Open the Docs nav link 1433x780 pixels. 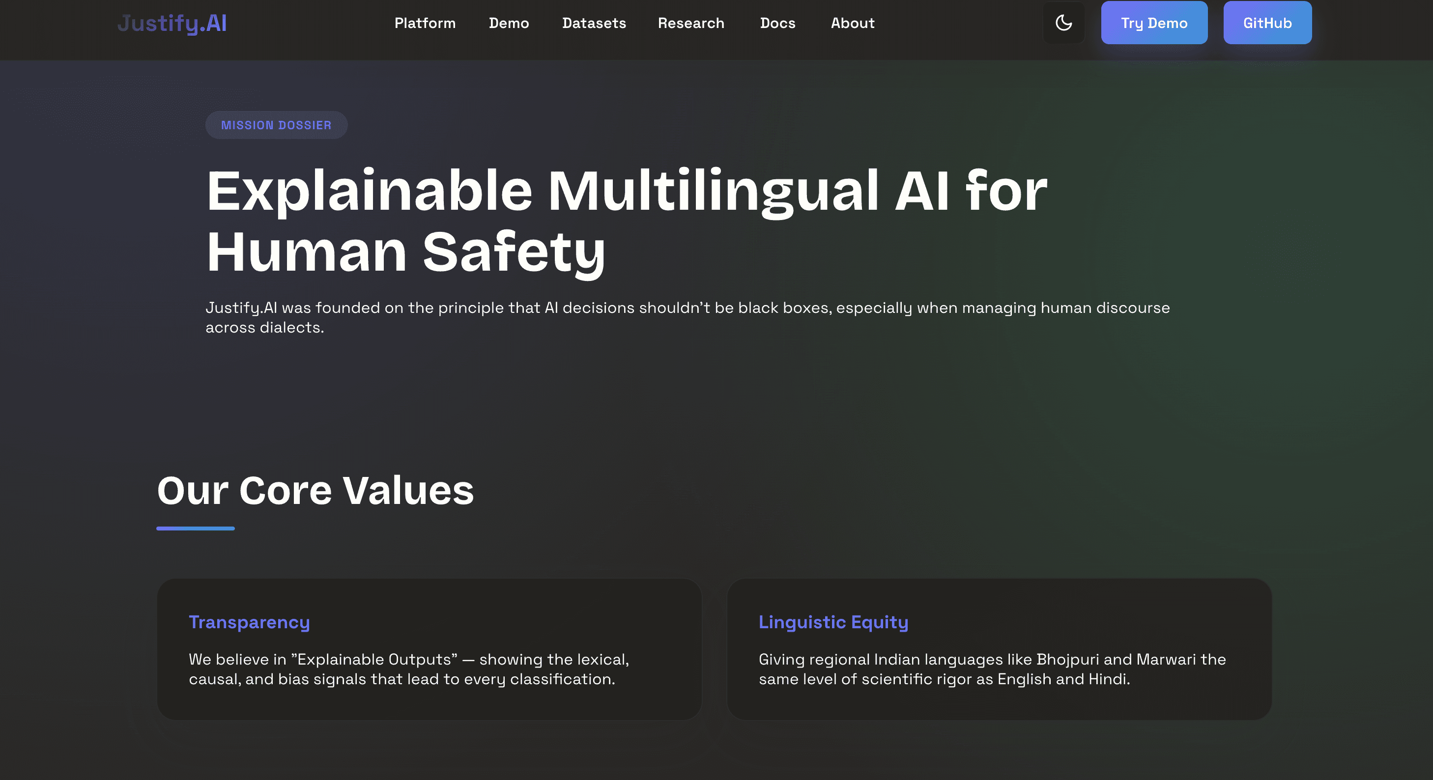tap(777, 24)
